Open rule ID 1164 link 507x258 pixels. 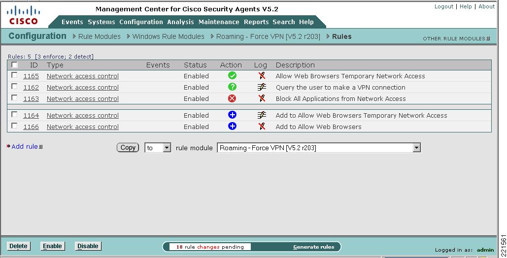click(x=31, y=115)
